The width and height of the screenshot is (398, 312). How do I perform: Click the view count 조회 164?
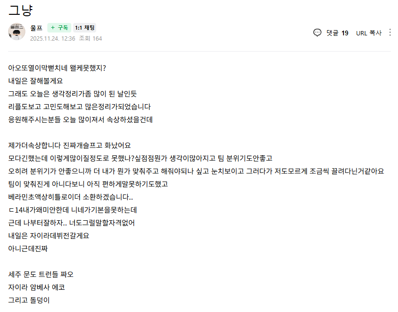[x=90, y=38]
